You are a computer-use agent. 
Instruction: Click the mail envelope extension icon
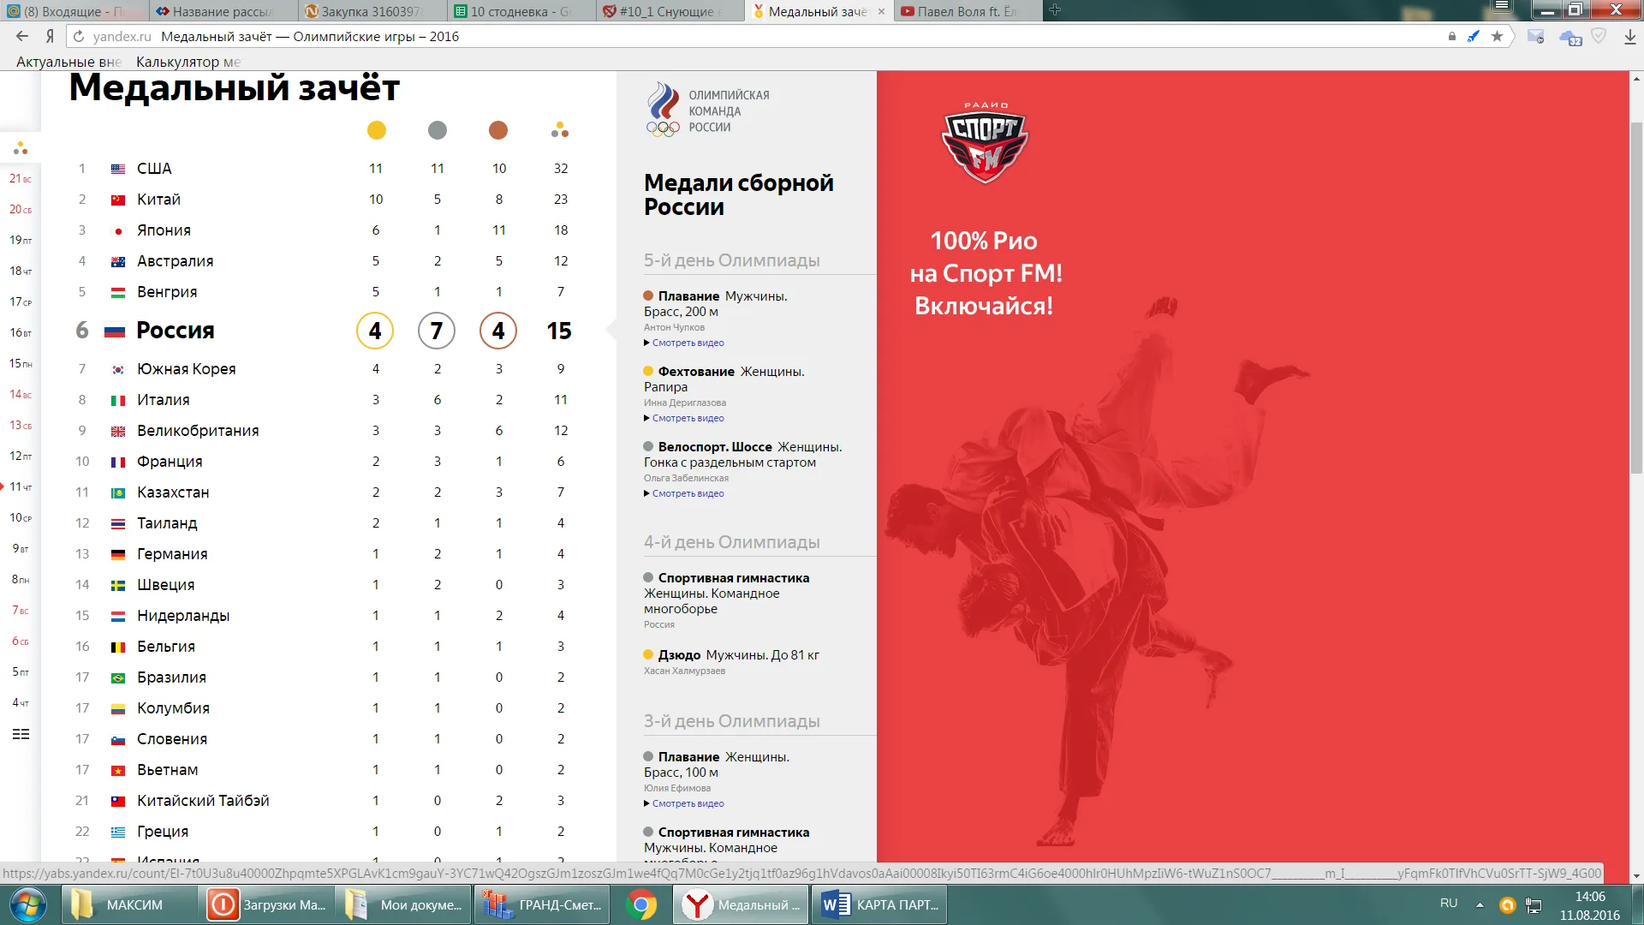coord(1535,37)
